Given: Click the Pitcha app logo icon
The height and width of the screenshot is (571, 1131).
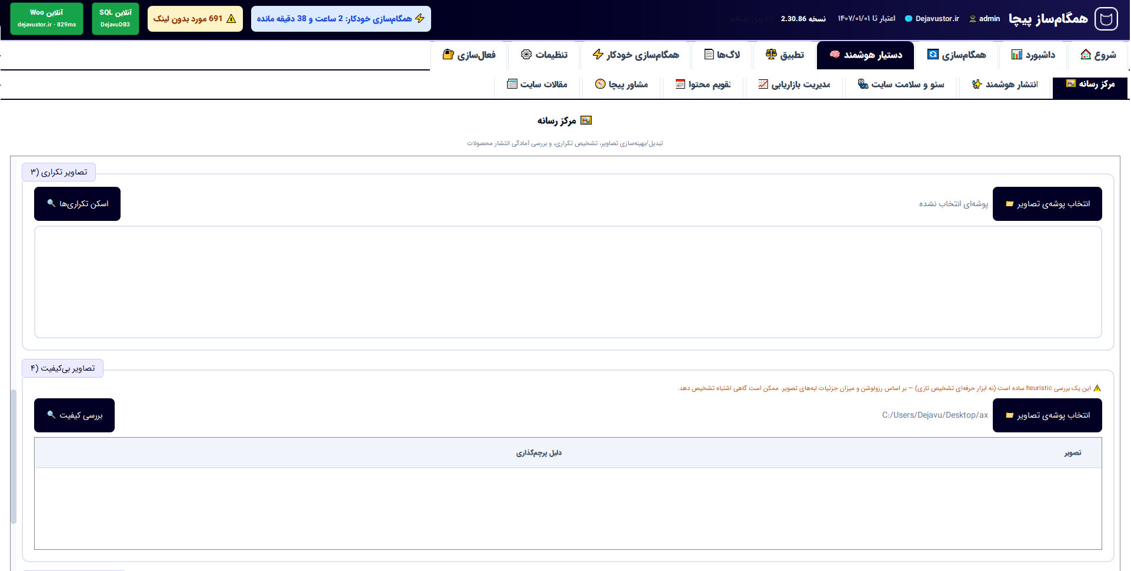Looking at the screenshot, I should tap(1106, 19).
